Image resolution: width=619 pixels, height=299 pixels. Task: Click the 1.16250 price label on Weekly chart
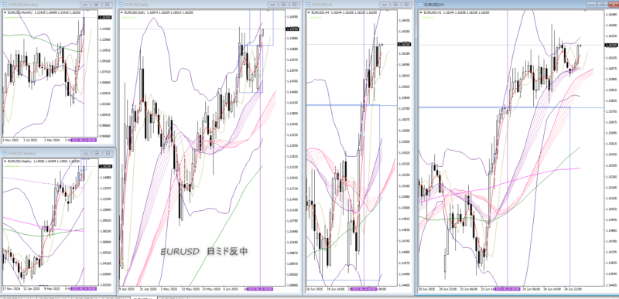pyautogui.click(x=105, y=167)
